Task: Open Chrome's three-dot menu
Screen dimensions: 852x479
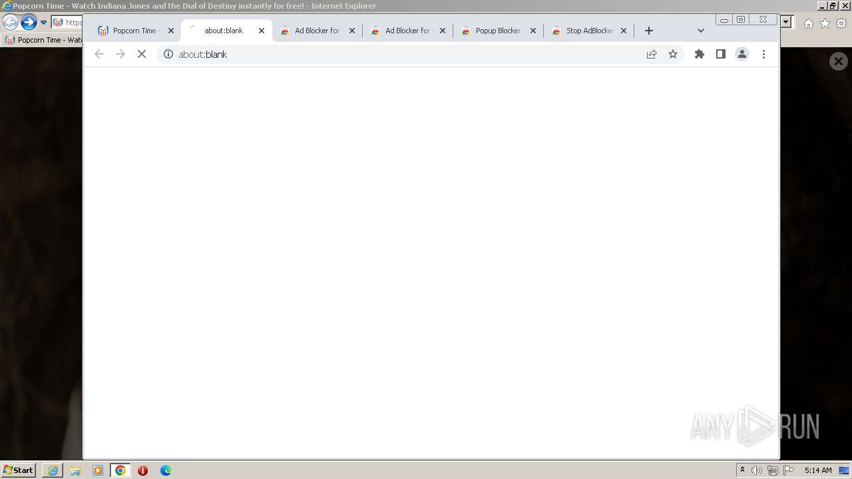Action: click(763, 54)
